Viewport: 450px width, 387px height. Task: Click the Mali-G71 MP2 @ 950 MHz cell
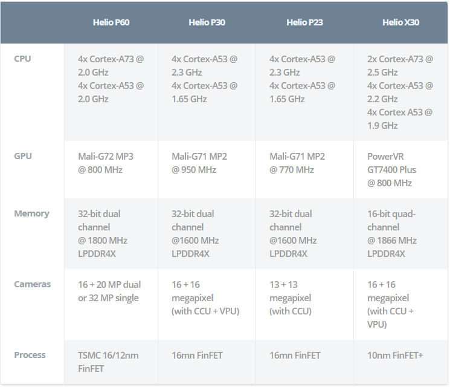pos(207,169)
